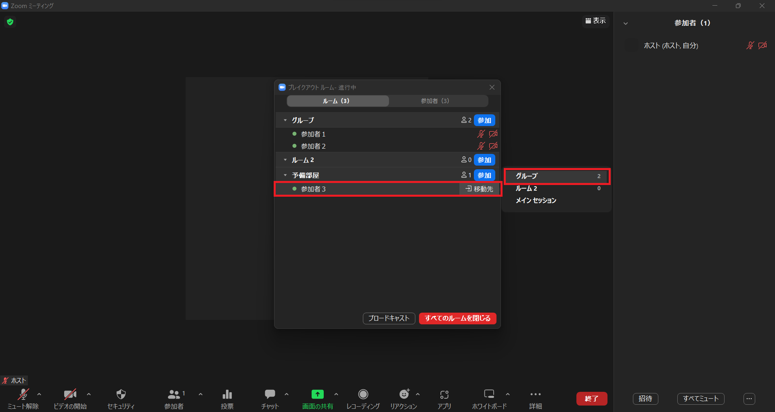Unmute microphone with ミュート解除

pos(23,395)
